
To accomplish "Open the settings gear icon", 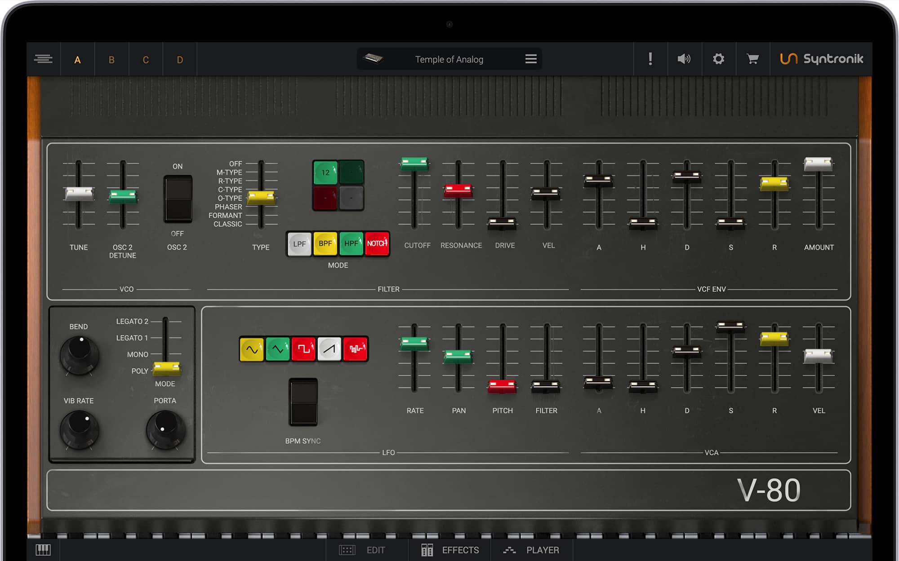I will (718, 59).
